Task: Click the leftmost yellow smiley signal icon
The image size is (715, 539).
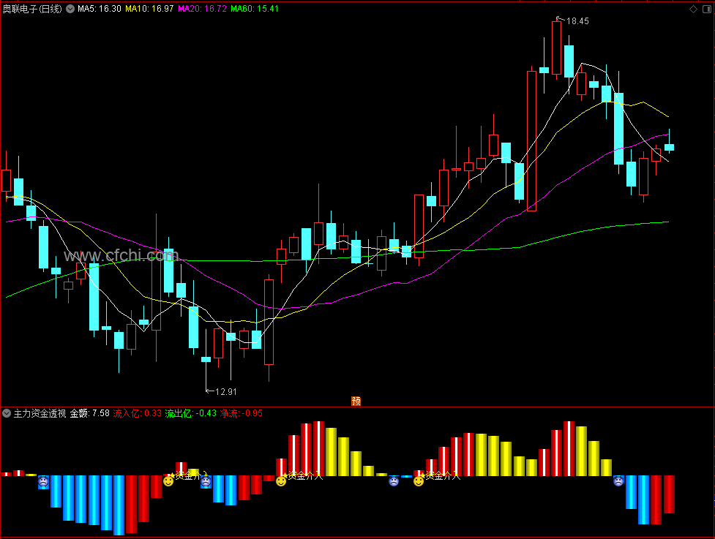Action: [168, 481]
